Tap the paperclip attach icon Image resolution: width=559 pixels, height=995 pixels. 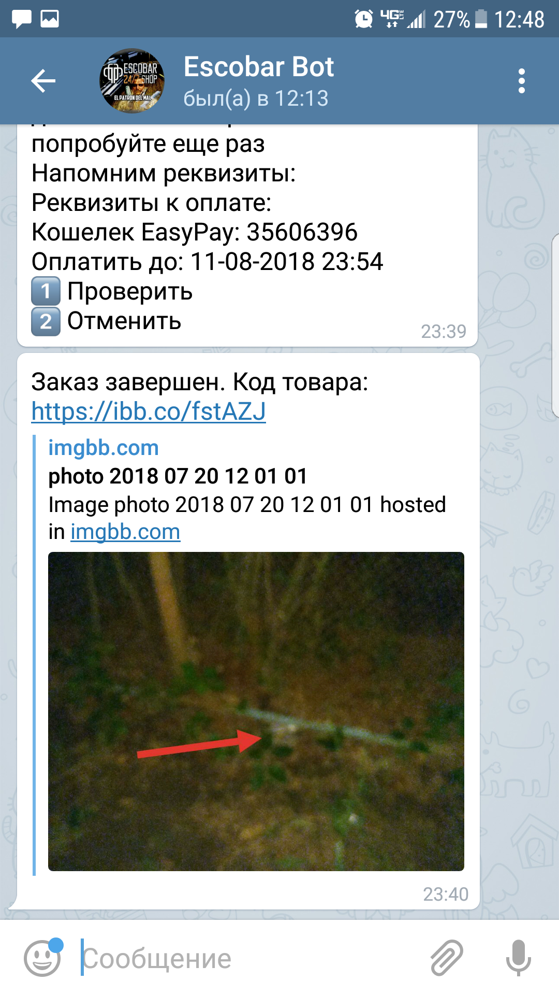pos(447,957)
